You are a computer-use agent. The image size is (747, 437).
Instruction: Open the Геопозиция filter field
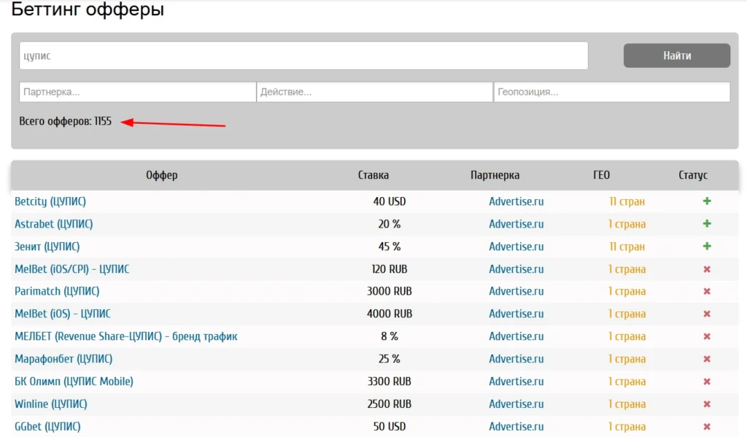(x=612, y=92)
